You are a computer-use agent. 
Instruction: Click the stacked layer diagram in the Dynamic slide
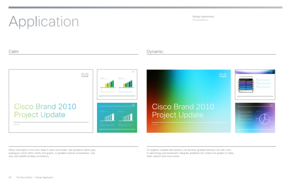[x=246, y=85]
